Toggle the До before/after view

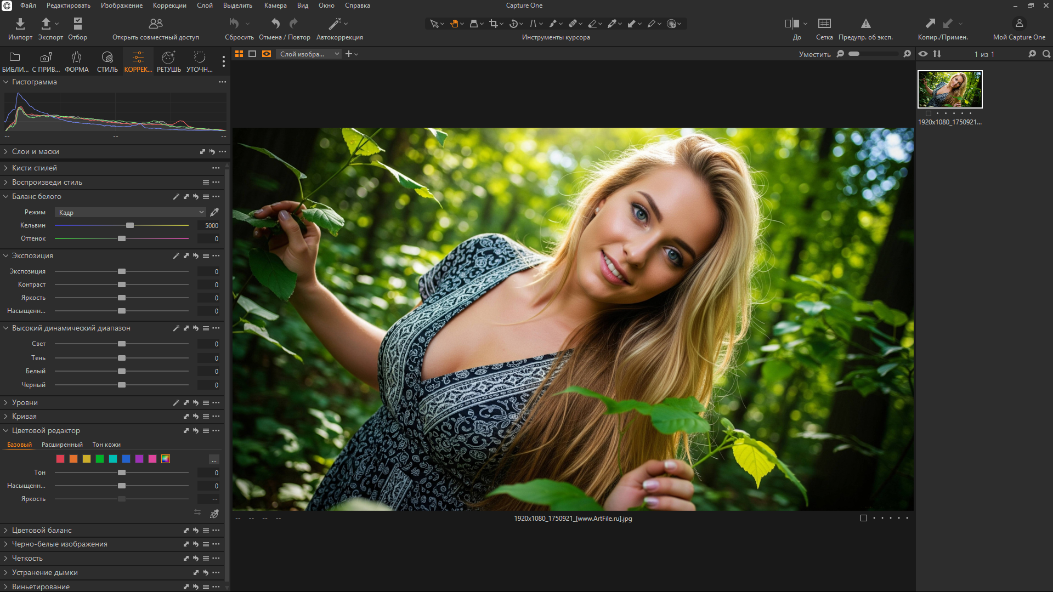click(791, 24)
